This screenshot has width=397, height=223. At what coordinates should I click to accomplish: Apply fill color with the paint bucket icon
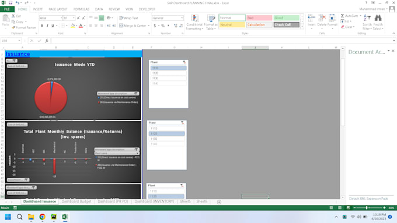coord(72,26)
